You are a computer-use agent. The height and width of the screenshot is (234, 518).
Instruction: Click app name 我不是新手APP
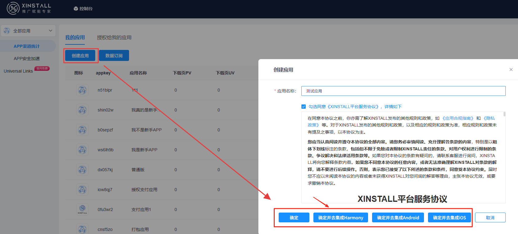point(147,130)
